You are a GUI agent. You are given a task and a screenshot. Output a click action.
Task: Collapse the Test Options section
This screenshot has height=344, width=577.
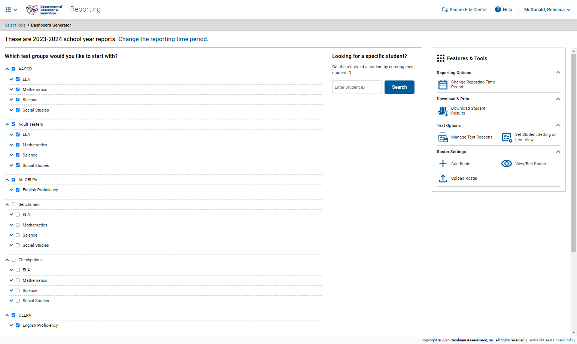click(x=558, y=125)
